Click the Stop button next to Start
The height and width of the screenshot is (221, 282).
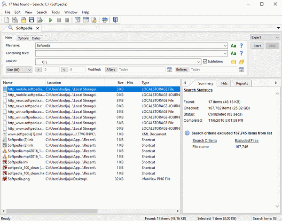coord(272,46)
